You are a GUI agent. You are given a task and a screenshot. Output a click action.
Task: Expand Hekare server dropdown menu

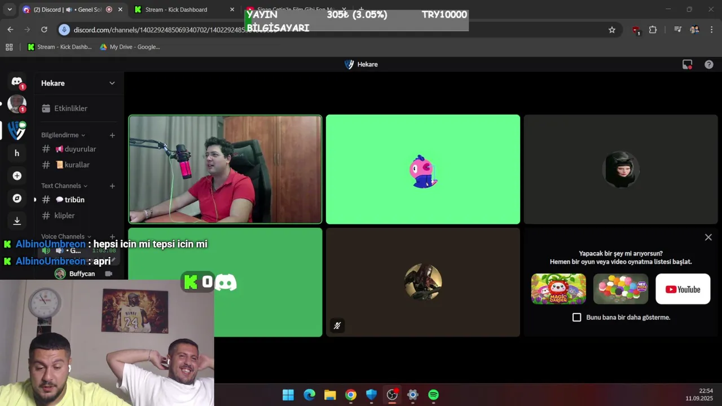pos(112,83)
